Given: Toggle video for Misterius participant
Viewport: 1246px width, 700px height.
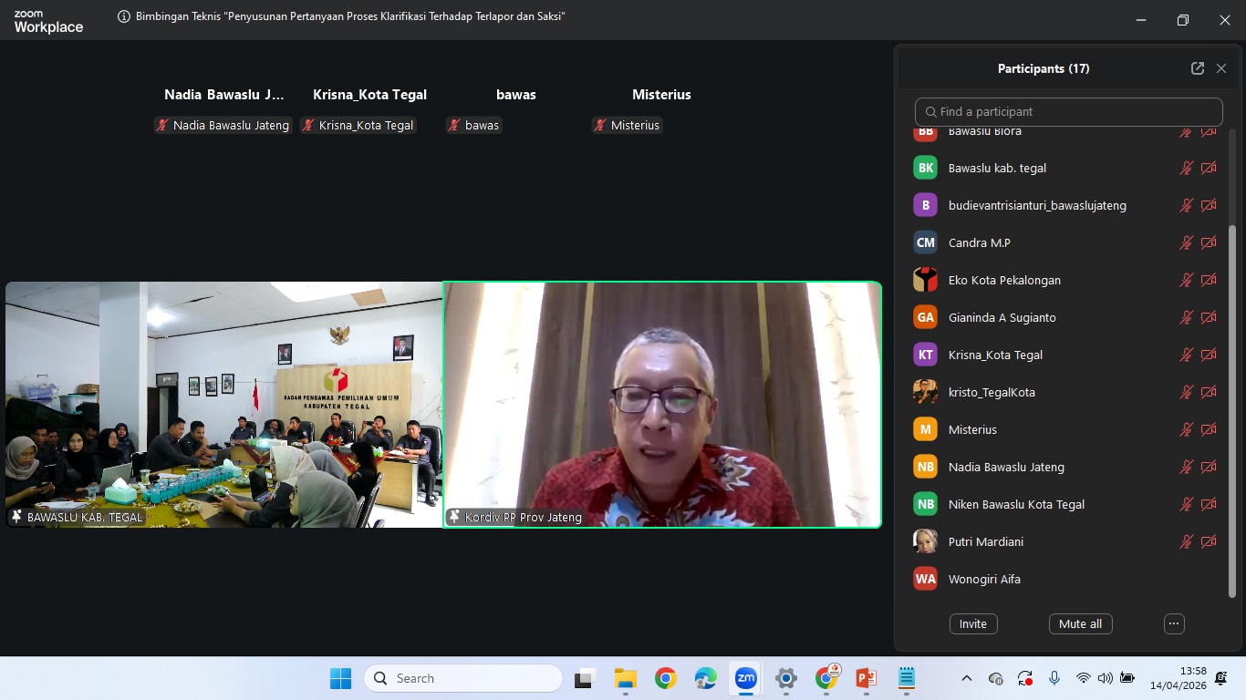Looking at the screenshot, I should click(x=1209, y=429).
